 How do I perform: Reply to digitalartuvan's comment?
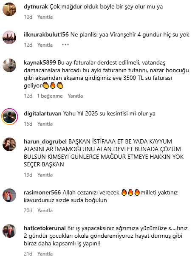45,124
